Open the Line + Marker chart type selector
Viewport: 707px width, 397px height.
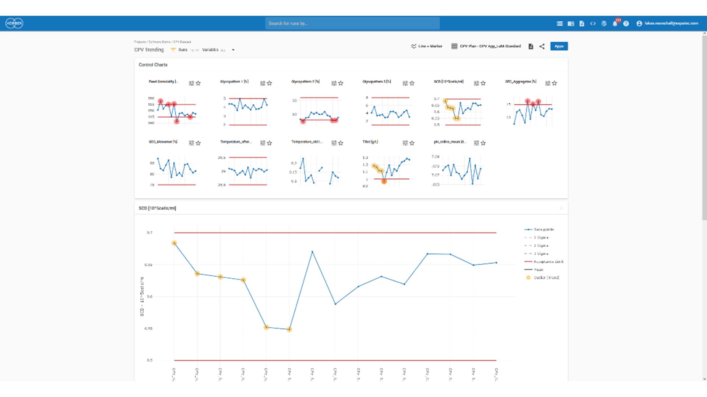pyautogui.click(x=426, y=46)
